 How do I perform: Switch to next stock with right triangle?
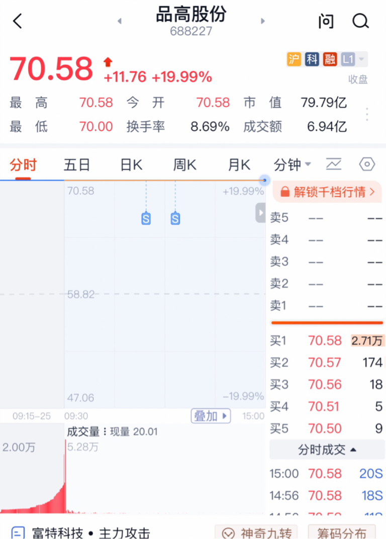point(262,21)
